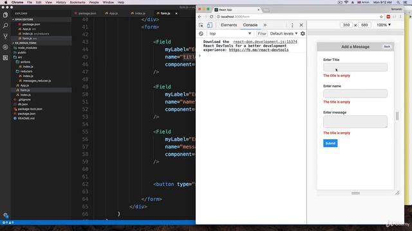The width and height of the screenshot is (412, 231).
Task: Switch to the Elements tab in DevTools
Action: click(229, 25)
